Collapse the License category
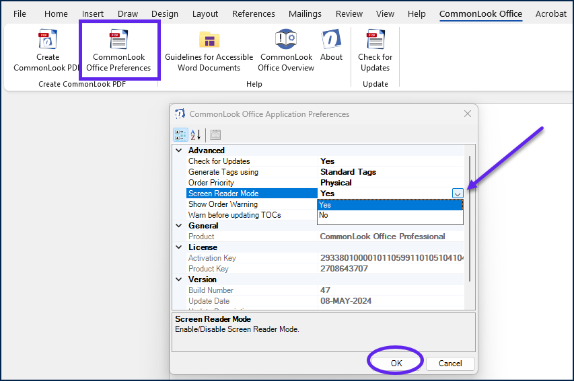 pos(179,247)
